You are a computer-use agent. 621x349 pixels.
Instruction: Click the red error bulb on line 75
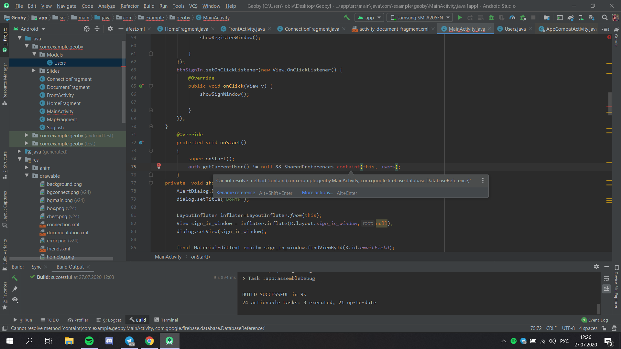(159, 166)
